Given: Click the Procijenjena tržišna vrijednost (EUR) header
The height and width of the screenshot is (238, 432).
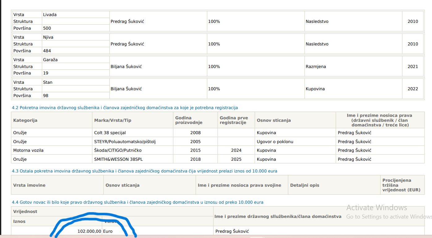Looking at the screenshot, I should point(401,185).
